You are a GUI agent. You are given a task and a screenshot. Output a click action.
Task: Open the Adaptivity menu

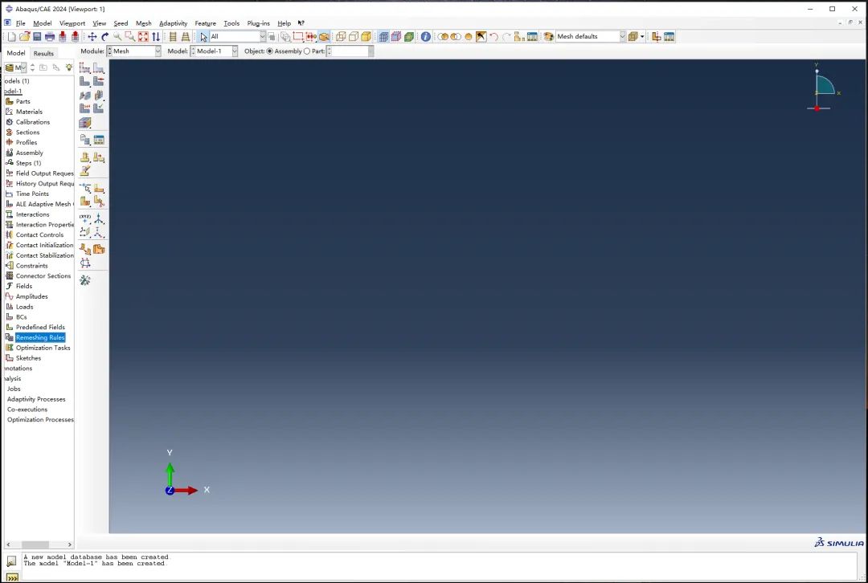tap(174, 23)
